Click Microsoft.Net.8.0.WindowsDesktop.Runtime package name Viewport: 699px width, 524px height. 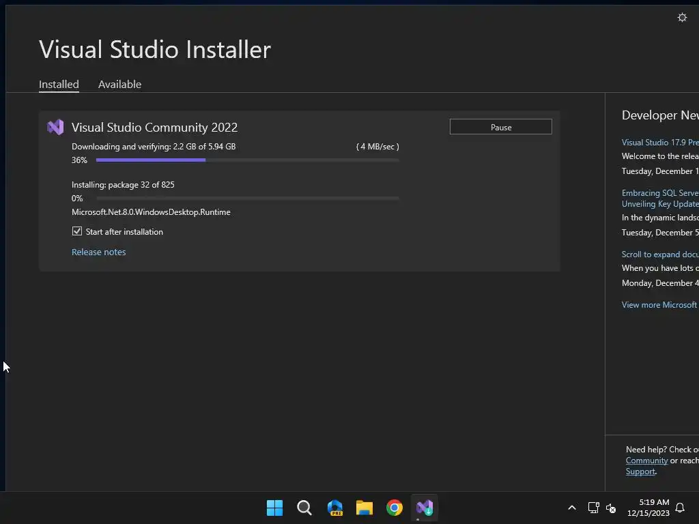151,212
